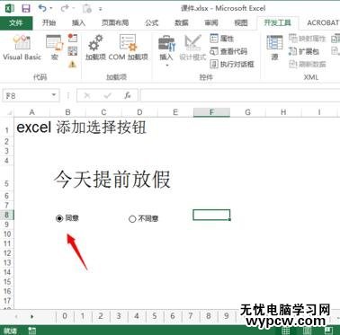Select column F header

pos(211,112)
